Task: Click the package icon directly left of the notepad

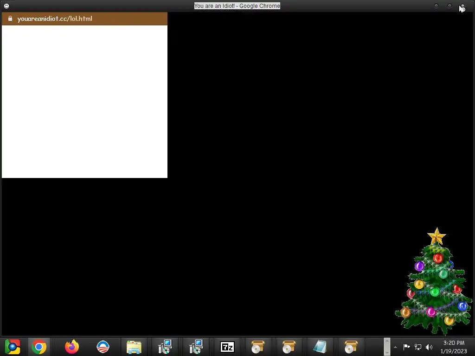Action: click(289, 347)
